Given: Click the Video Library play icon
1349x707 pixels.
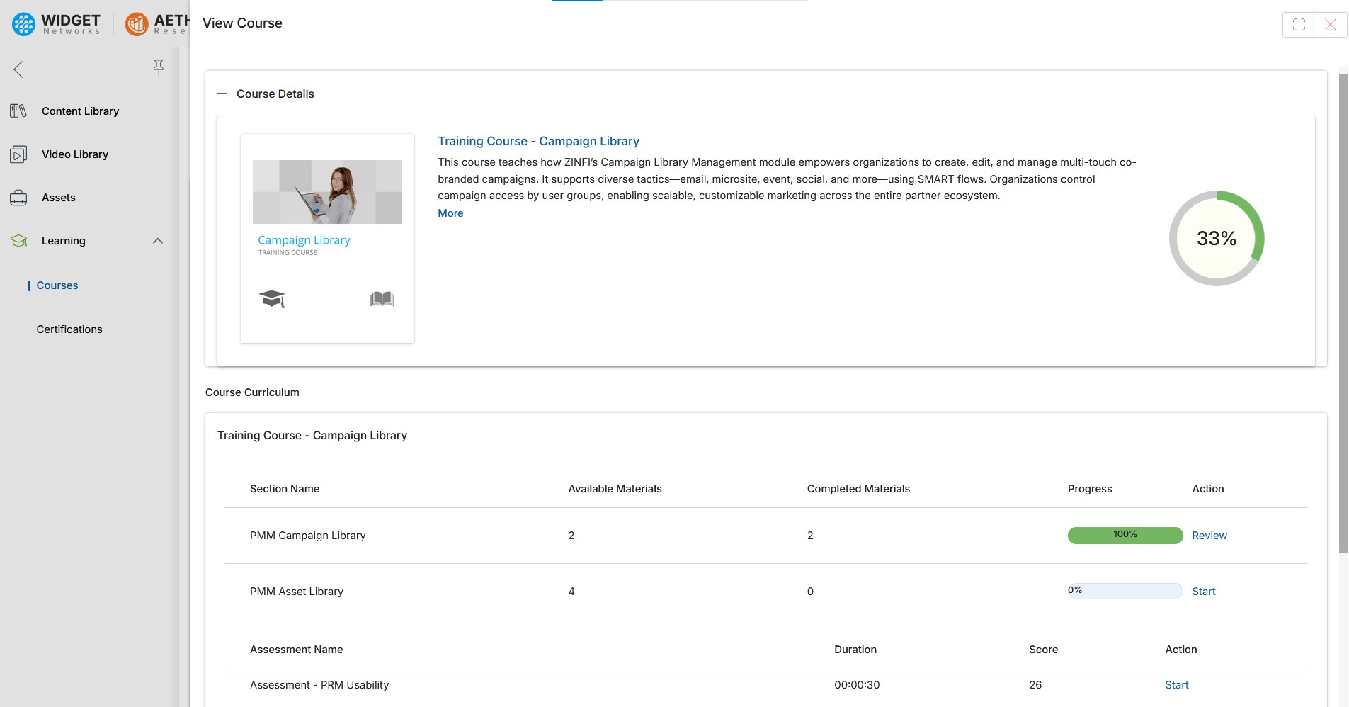Looking at the screenshot, I should (18, 154).
